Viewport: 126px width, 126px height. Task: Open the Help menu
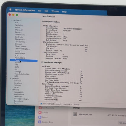64,12
